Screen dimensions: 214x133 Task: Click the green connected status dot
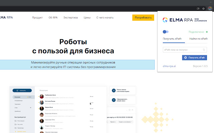point(207,32)
